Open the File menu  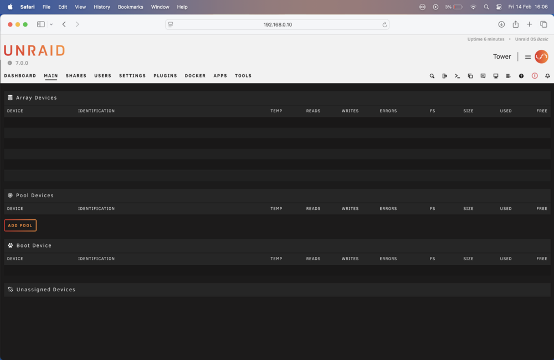[47, 7]
